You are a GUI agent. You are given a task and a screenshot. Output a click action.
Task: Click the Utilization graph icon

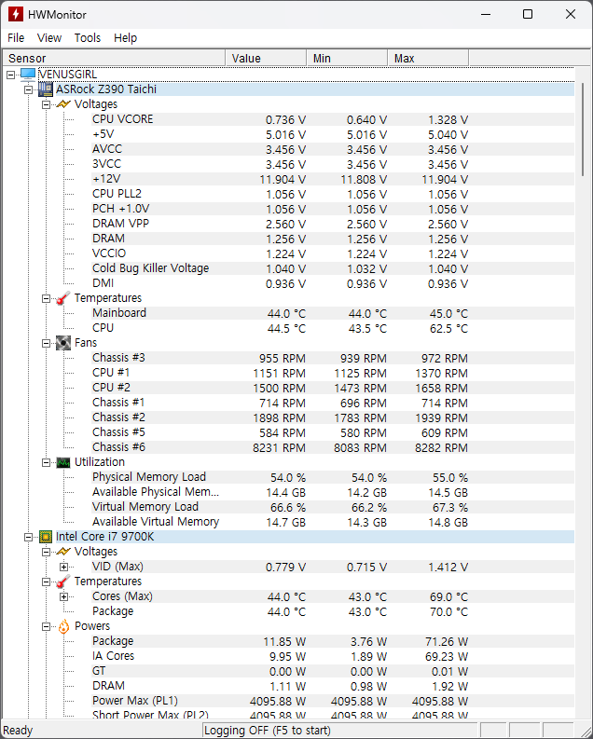[x=63, y=462]
